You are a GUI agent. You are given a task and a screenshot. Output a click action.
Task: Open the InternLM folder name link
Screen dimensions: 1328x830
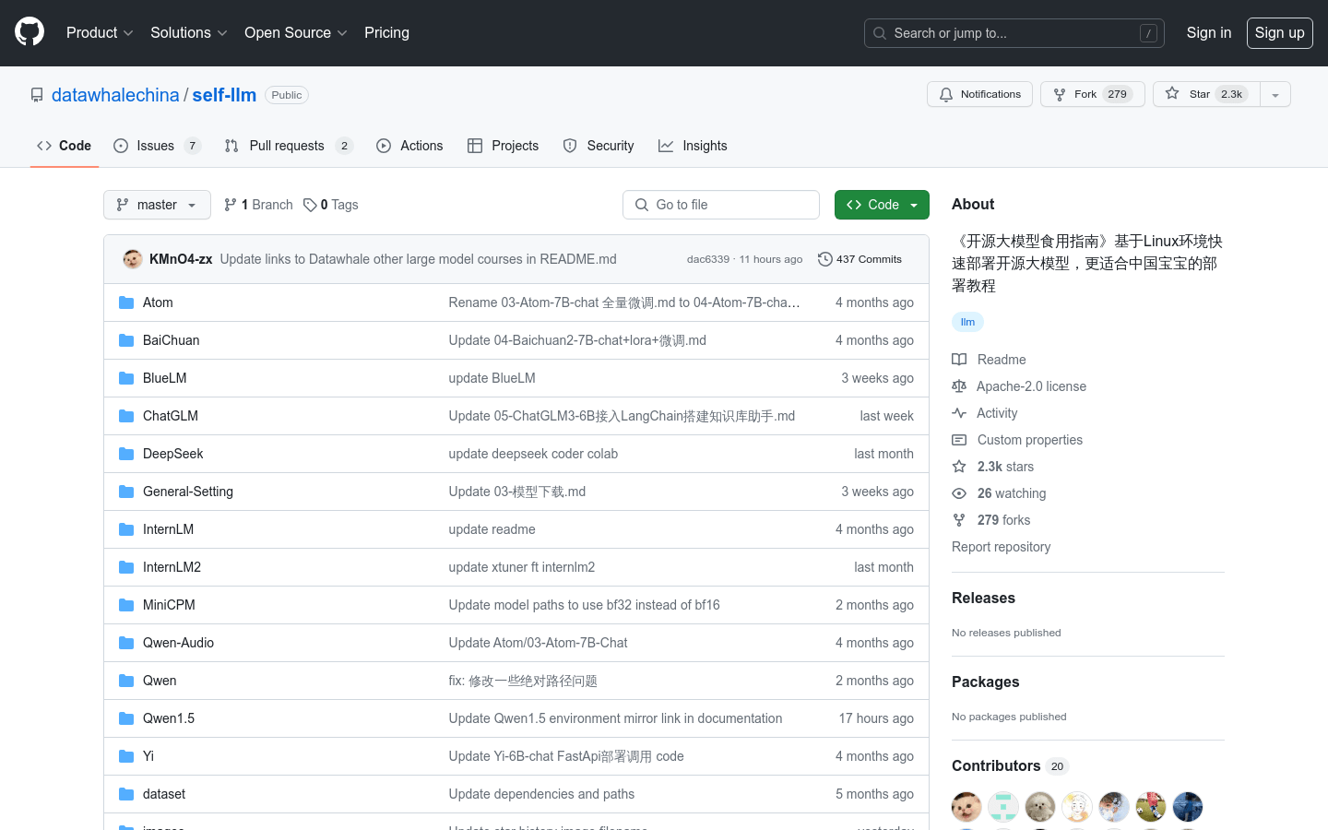point(168,529)
